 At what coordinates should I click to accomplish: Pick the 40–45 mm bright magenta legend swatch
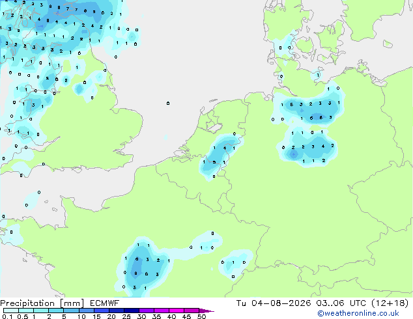tap(177, 311)
